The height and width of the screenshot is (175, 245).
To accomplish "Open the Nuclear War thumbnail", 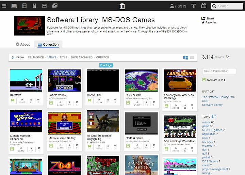I will (x=142, y=81).
